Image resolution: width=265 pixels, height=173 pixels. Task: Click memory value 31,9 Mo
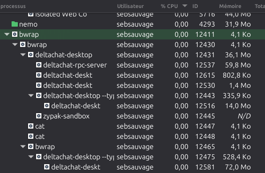coord(238,24)
